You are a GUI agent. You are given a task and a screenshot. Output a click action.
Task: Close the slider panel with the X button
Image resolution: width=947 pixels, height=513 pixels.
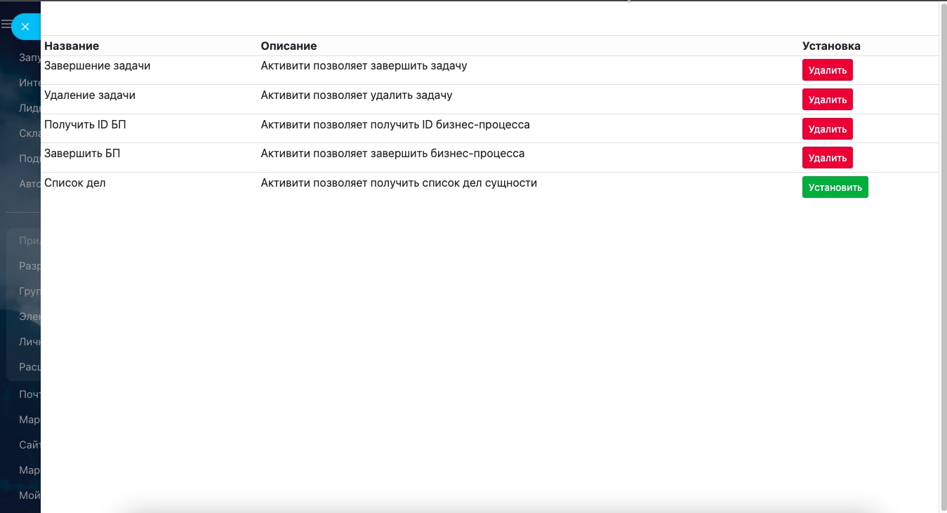click(25, 27)
